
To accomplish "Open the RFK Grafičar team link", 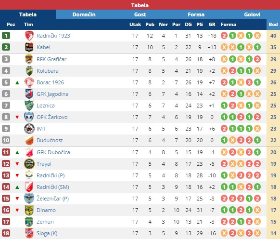I will click(x=51, y=59).
